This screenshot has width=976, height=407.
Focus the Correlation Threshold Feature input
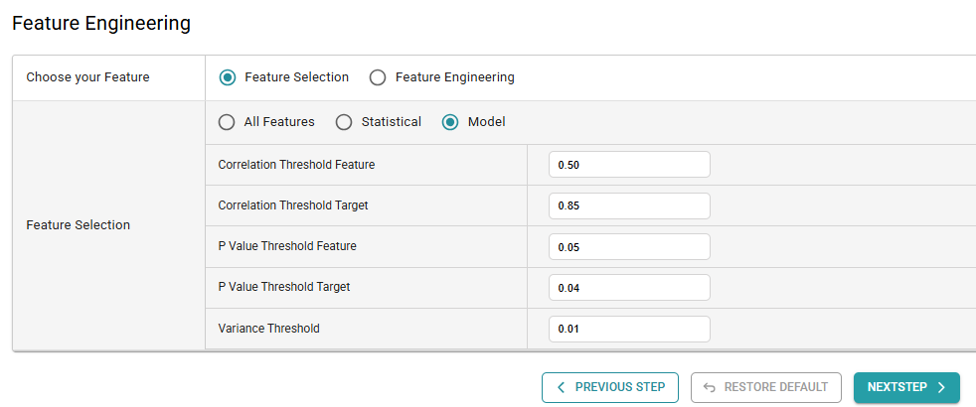[x=629, y=165]
